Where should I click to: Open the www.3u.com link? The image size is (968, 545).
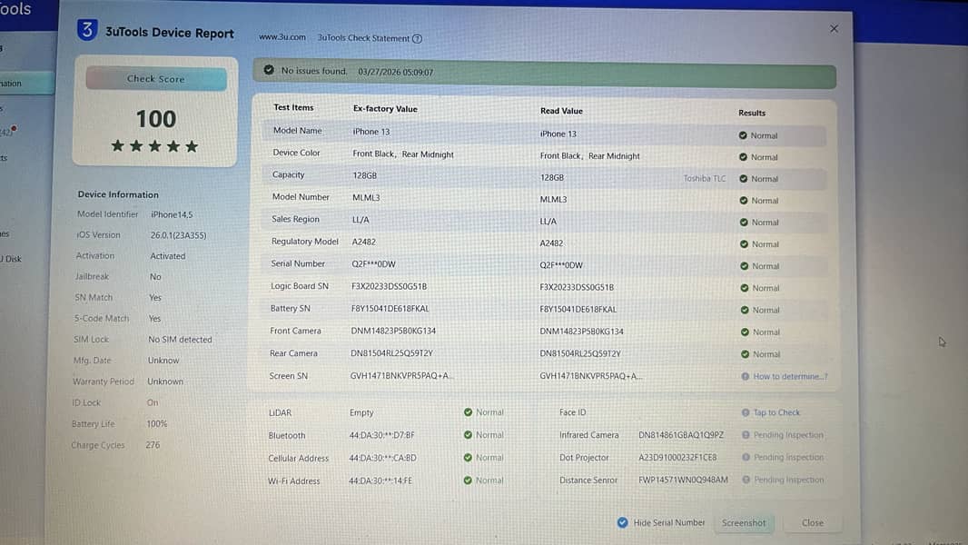point(282,37)
